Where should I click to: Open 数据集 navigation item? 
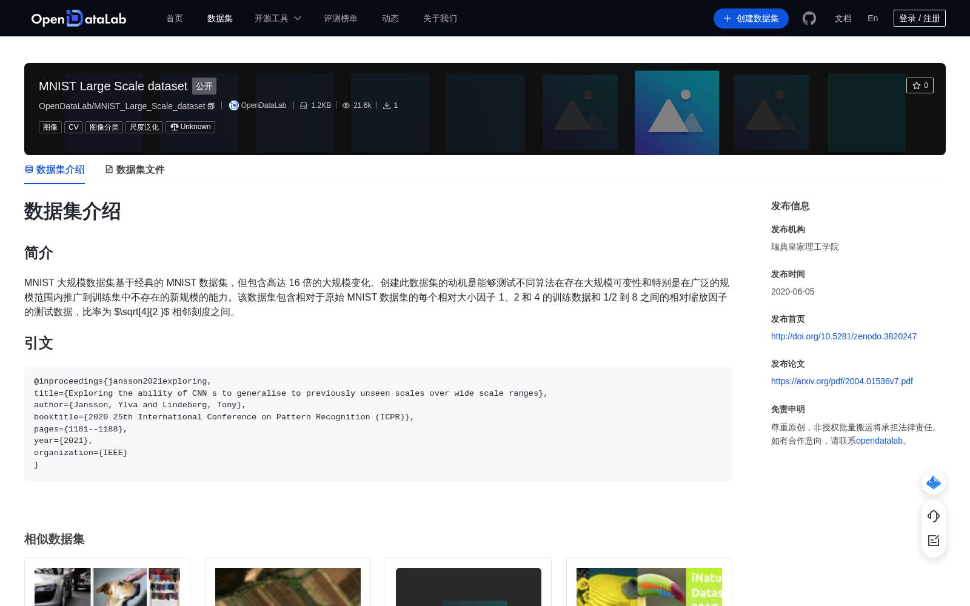click(220, 18)
